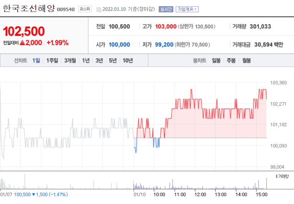Click the 봉차트 label
Screen dimensions: 294x204
pos(199,60)
